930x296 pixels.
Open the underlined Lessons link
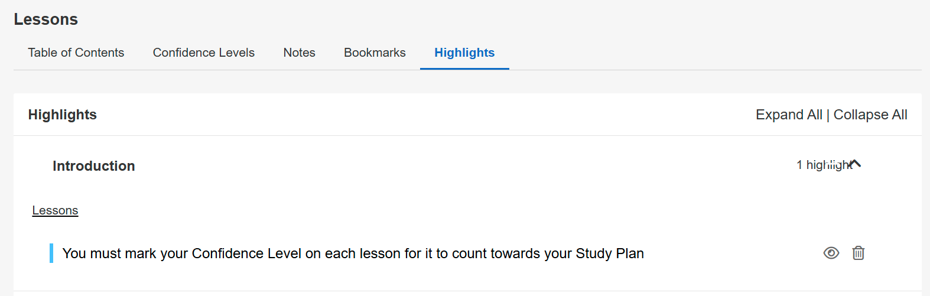click(x=55, y=210)
